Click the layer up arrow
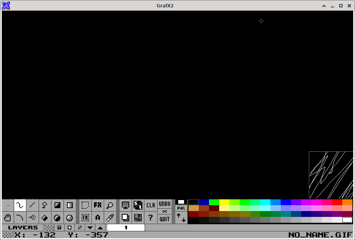This screenshot has height=240, width=355. [x=100, y=228]
